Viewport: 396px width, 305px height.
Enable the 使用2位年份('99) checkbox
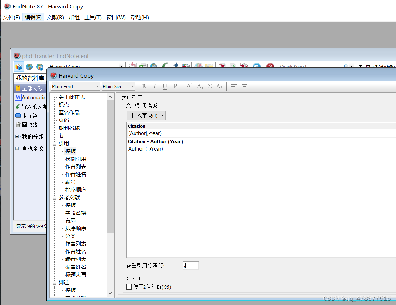coord(129,287)
